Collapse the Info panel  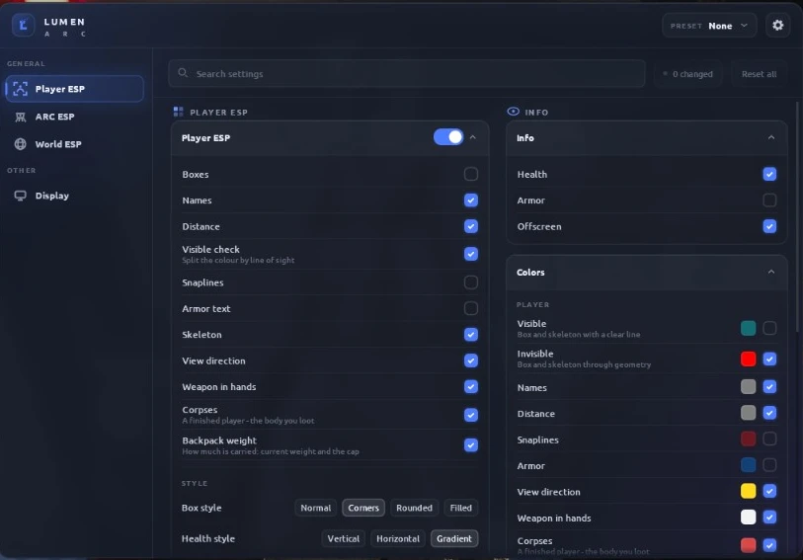pyautogui.click(x=770, y=137)
